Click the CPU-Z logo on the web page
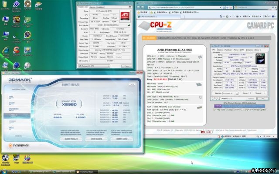Image resolution: width=279 pixels, height=174 pixels. 156,26
